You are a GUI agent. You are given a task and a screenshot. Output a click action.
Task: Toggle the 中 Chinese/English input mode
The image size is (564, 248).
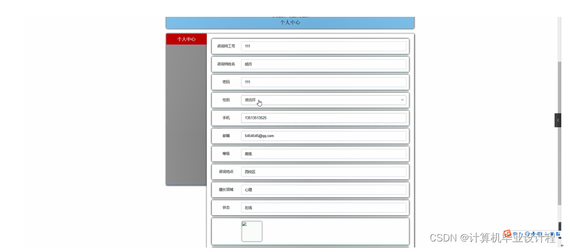pos(515,234)
